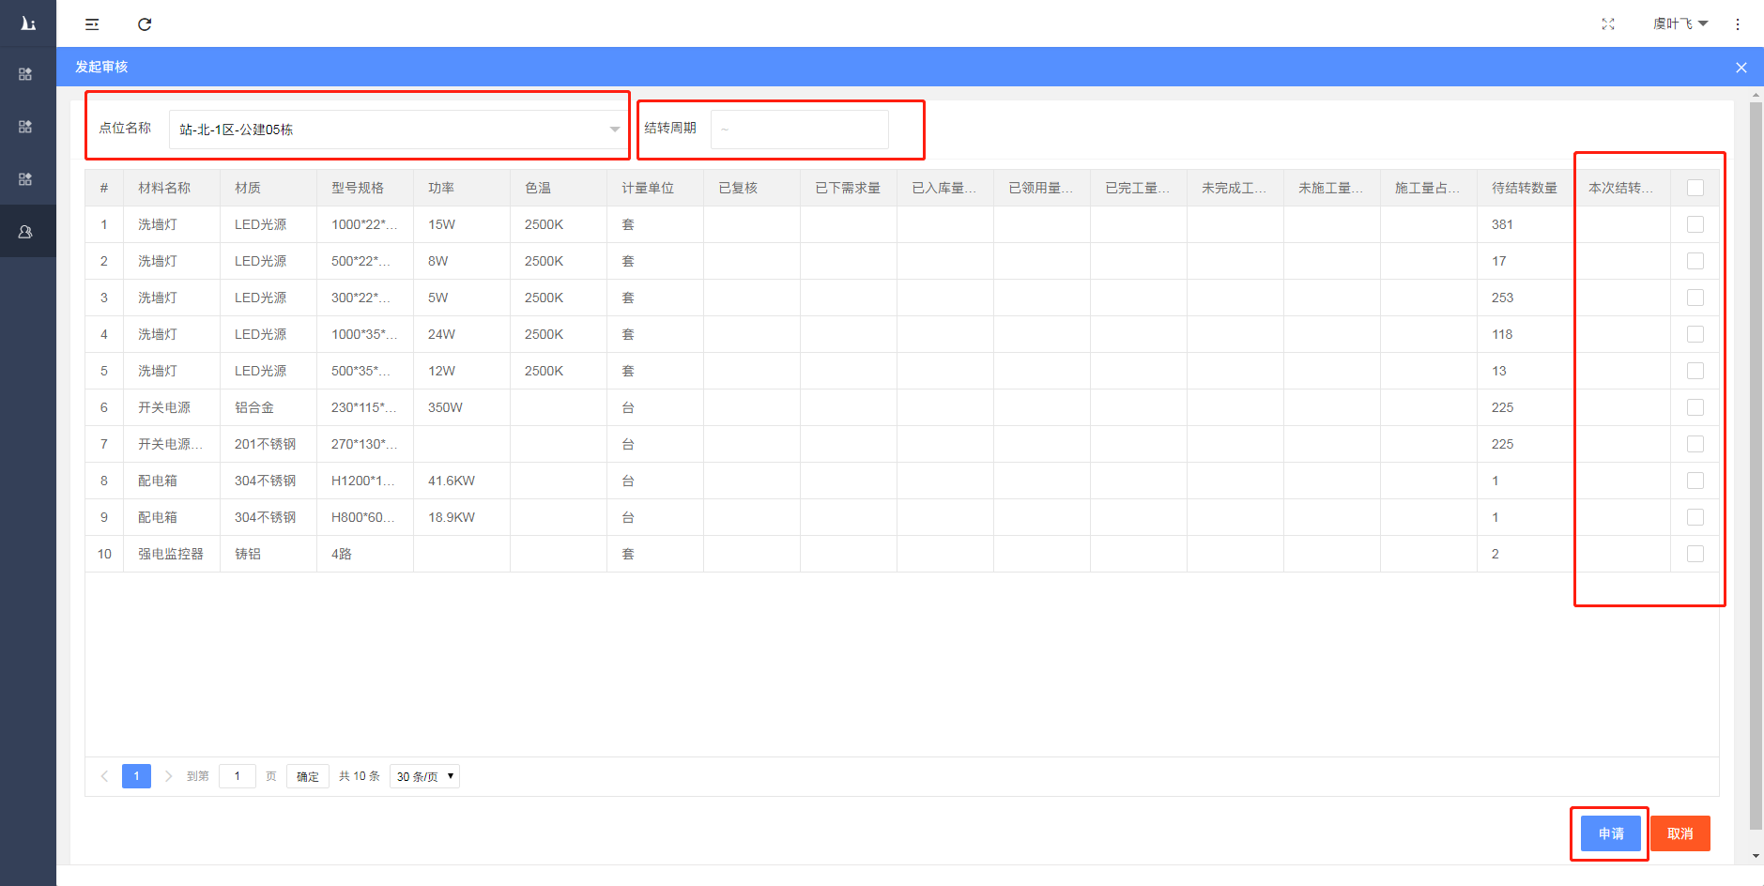Click the 结转周期 date range field
1764x886 pixels.
tap(800, 130)
